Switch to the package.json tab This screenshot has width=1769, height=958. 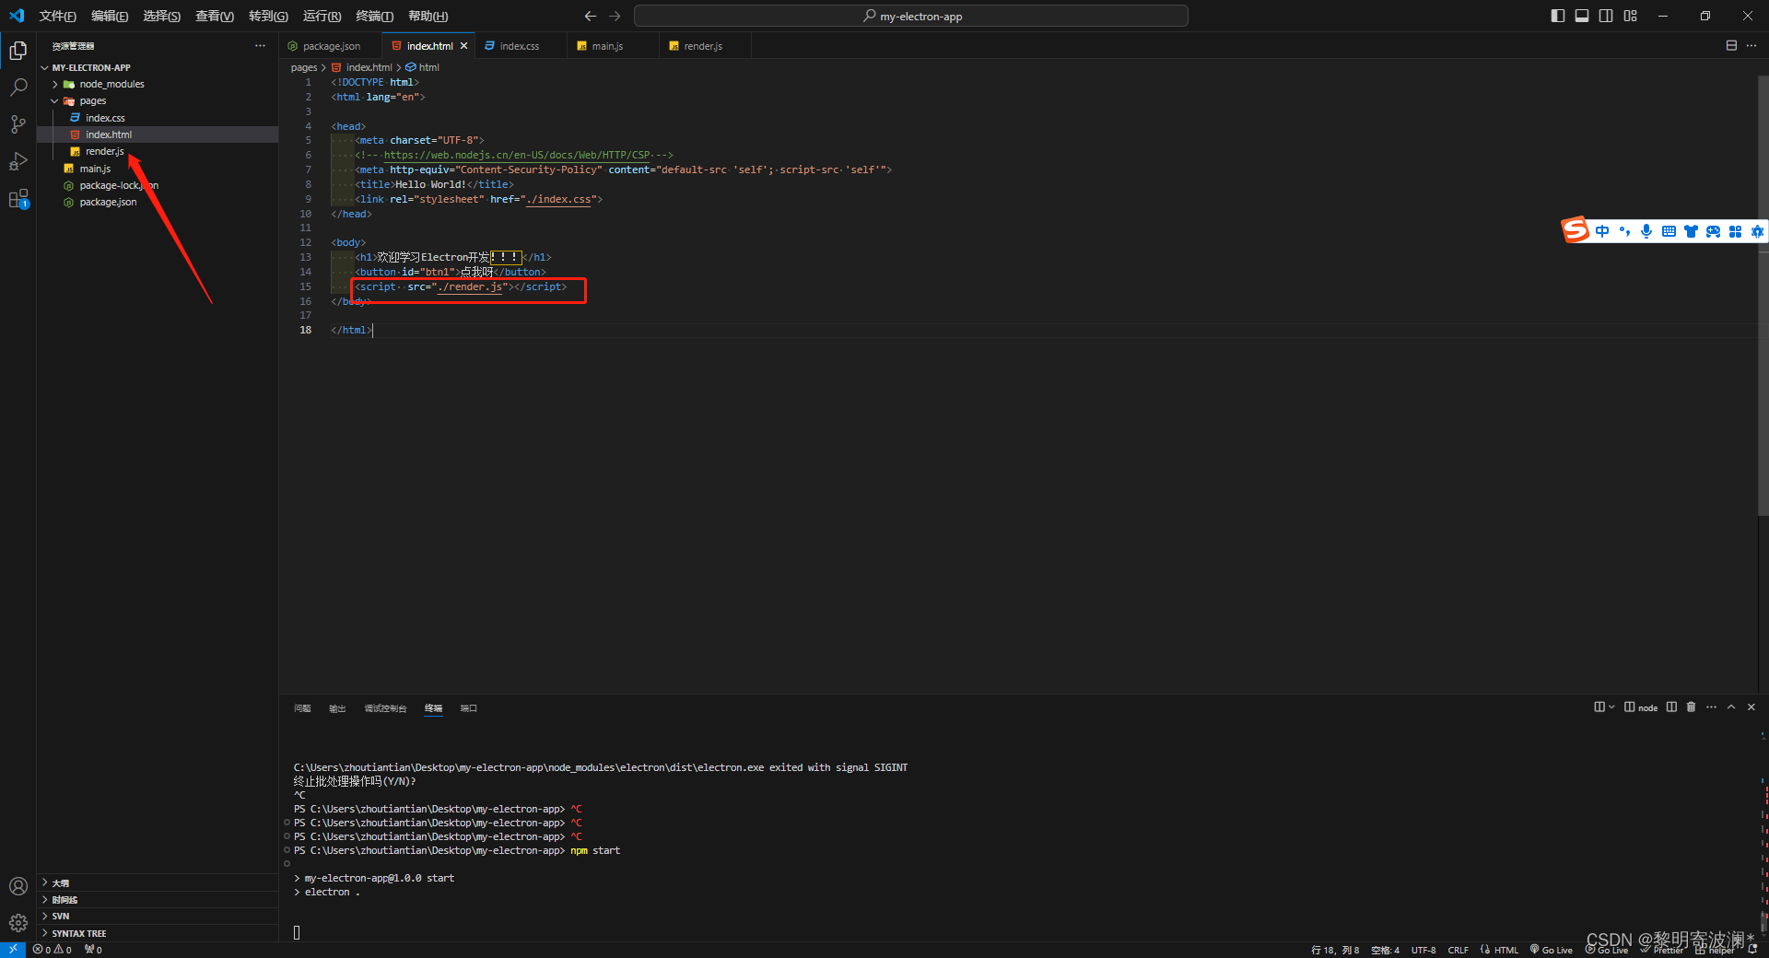331,46
